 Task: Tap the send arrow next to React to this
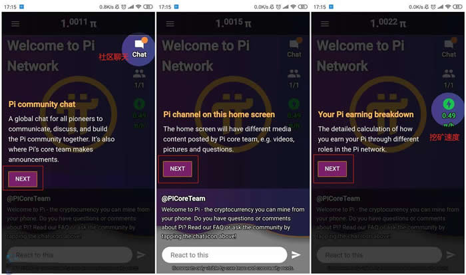(x=296, y=255)
